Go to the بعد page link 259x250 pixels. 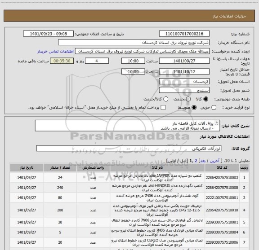pos(203,161)
